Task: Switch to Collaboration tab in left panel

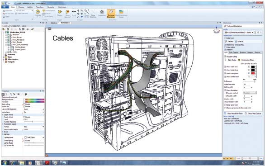Action: click(15, 26)
